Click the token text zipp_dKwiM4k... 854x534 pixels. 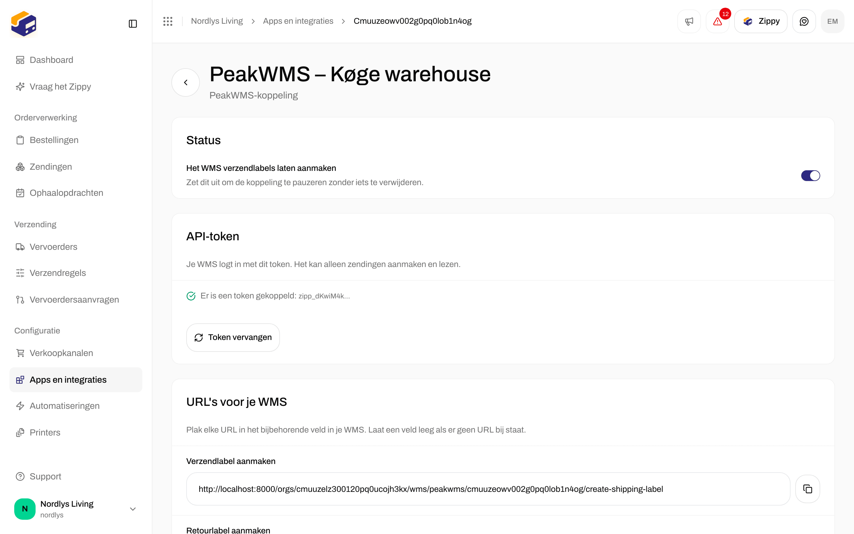click(x=324, y=296)
